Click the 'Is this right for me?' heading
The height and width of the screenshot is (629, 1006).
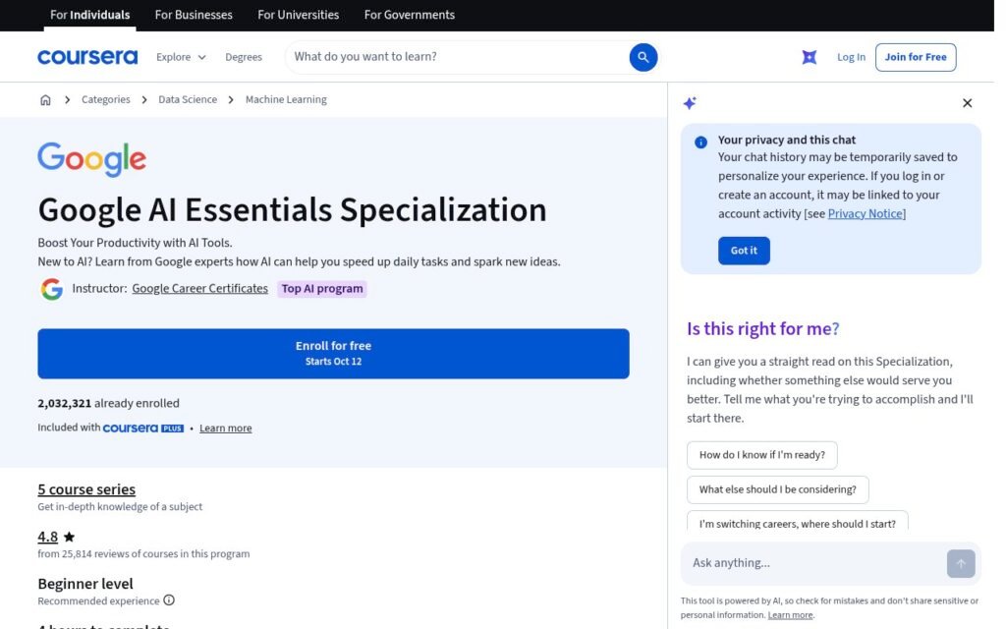(x=762, y=329)
